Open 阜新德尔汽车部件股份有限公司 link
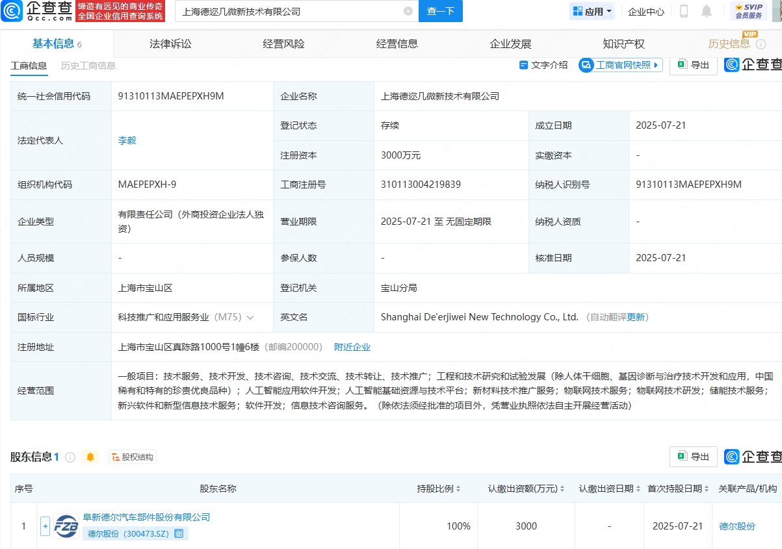782x549 pixels. pyautogui.click(x=146, y=517)
